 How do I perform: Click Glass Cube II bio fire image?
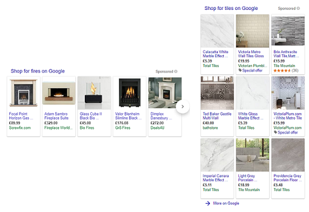pyautogui.click(x=94, y=93)
